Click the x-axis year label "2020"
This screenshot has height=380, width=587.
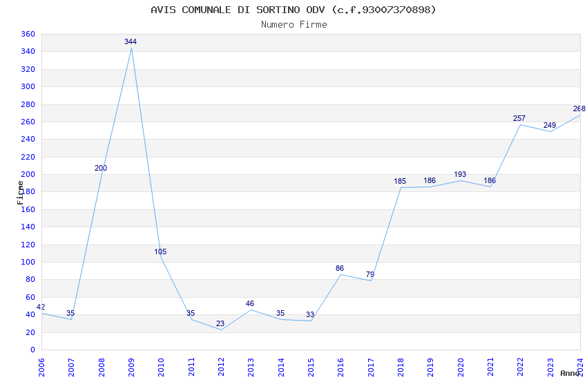[x=461, y=368]
